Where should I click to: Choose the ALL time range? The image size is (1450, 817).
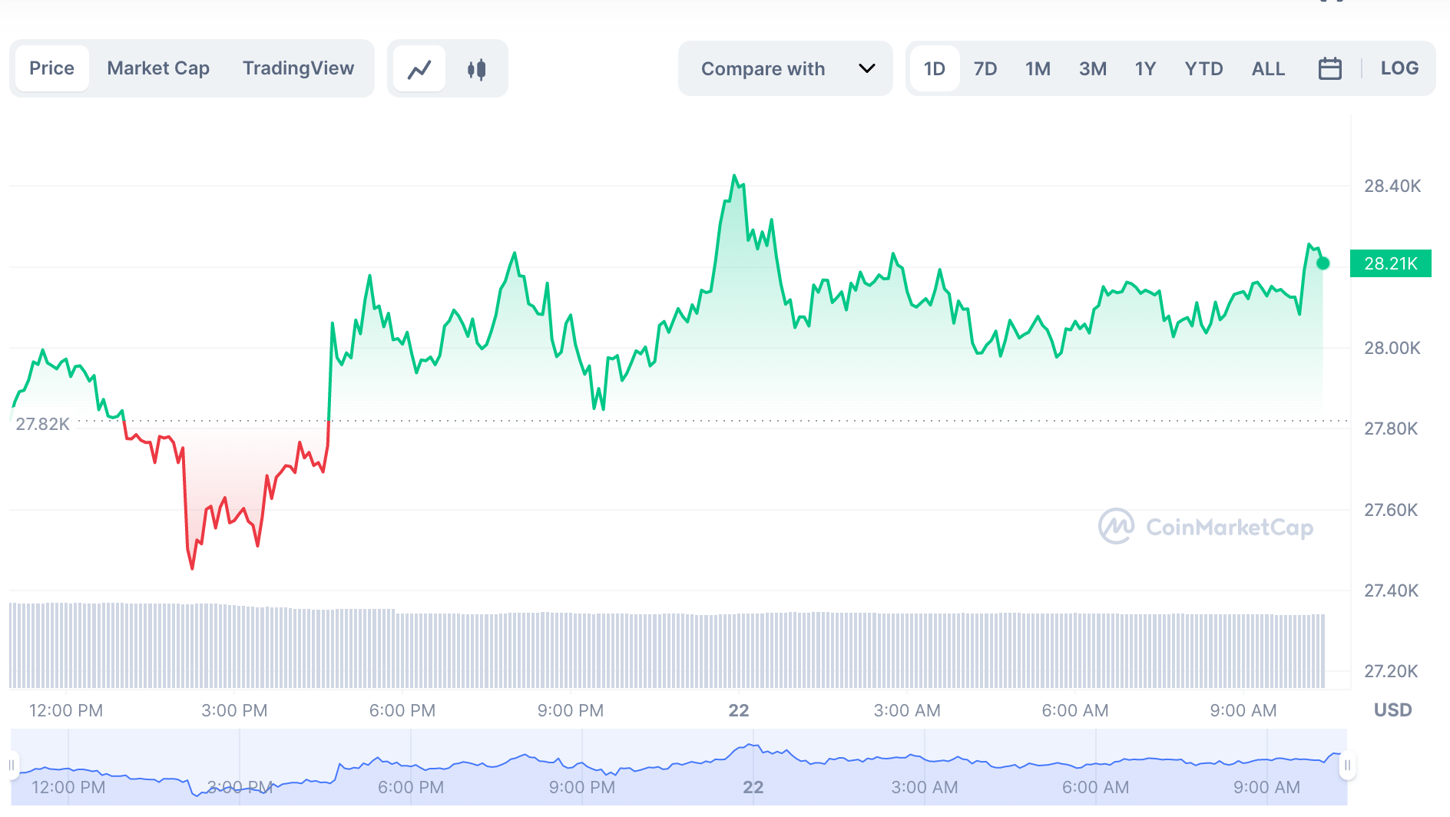click(1268, 68)
